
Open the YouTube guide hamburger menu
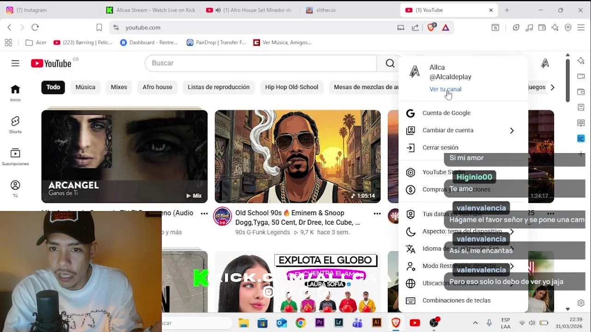tap(15, 63)
